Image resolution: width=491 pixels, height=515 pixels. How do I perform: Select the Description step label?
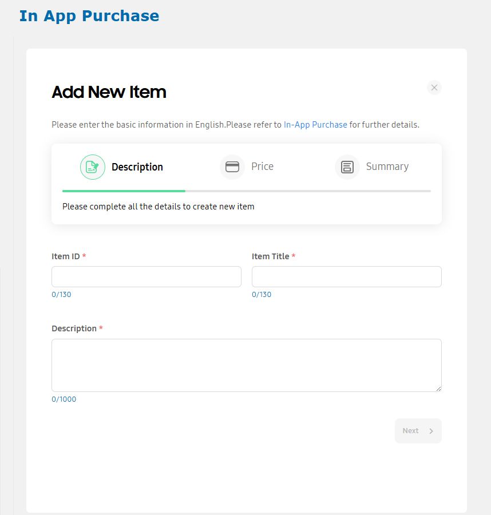click(x=137, y=167)
